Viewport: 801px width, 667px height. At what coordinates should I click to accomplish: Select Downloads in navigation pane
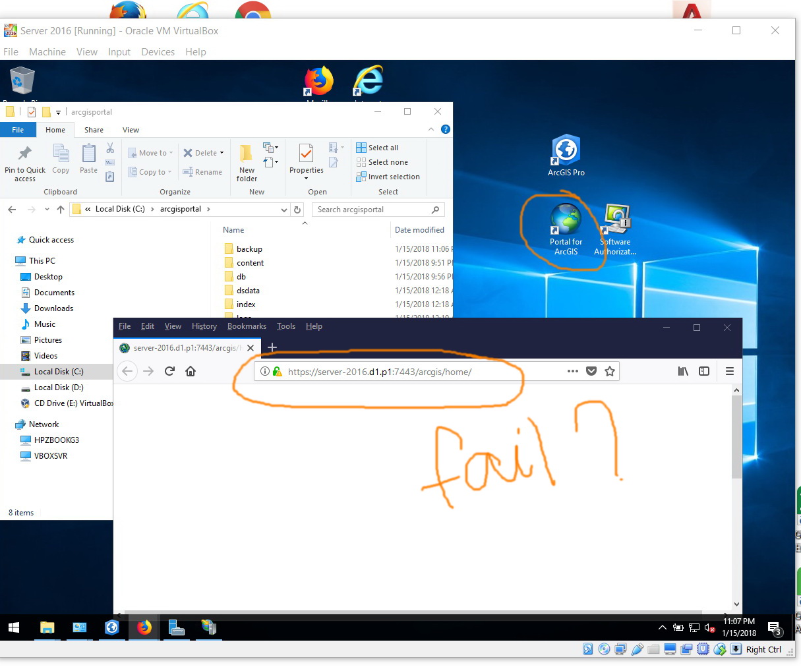(53, 308)
